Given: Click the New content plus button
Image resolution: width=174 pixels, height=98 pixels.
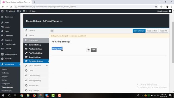Looking at the screenshot, I should [x=32, y=11].
